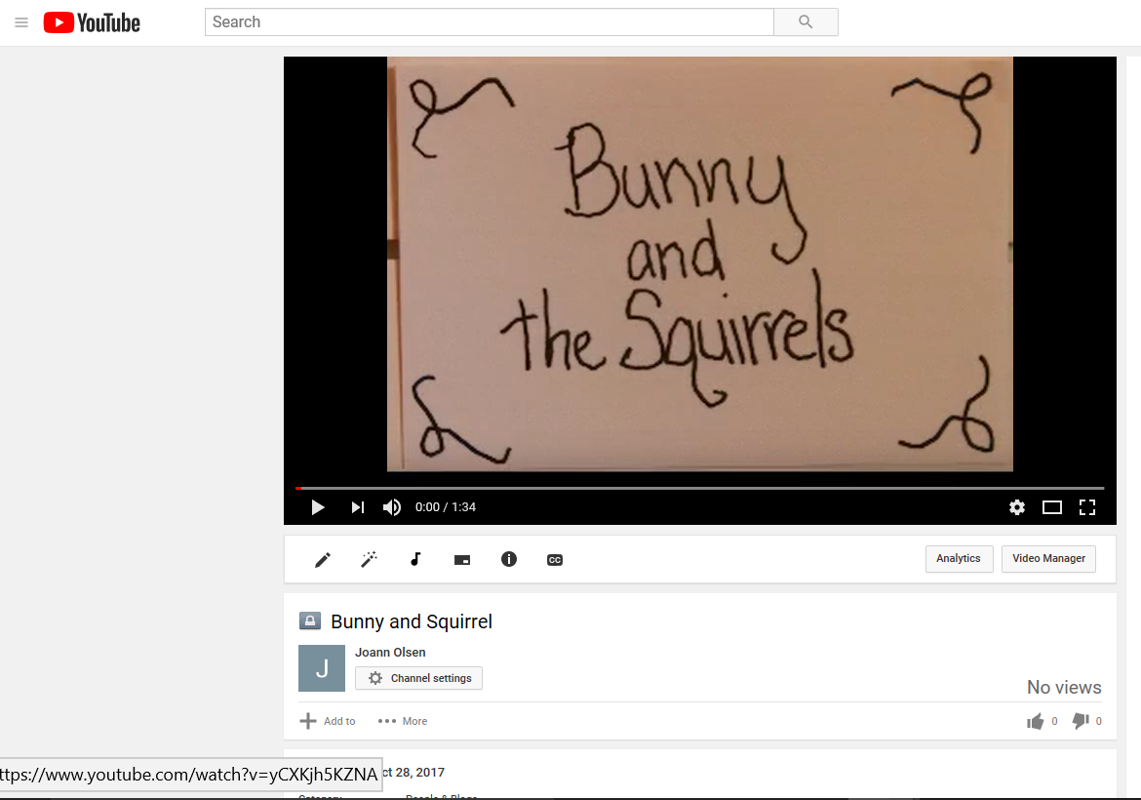The width and height of the screenshot is (1141, 800).
Task: Enter fullscreen mode in the player
Action: click(1087, 506)
